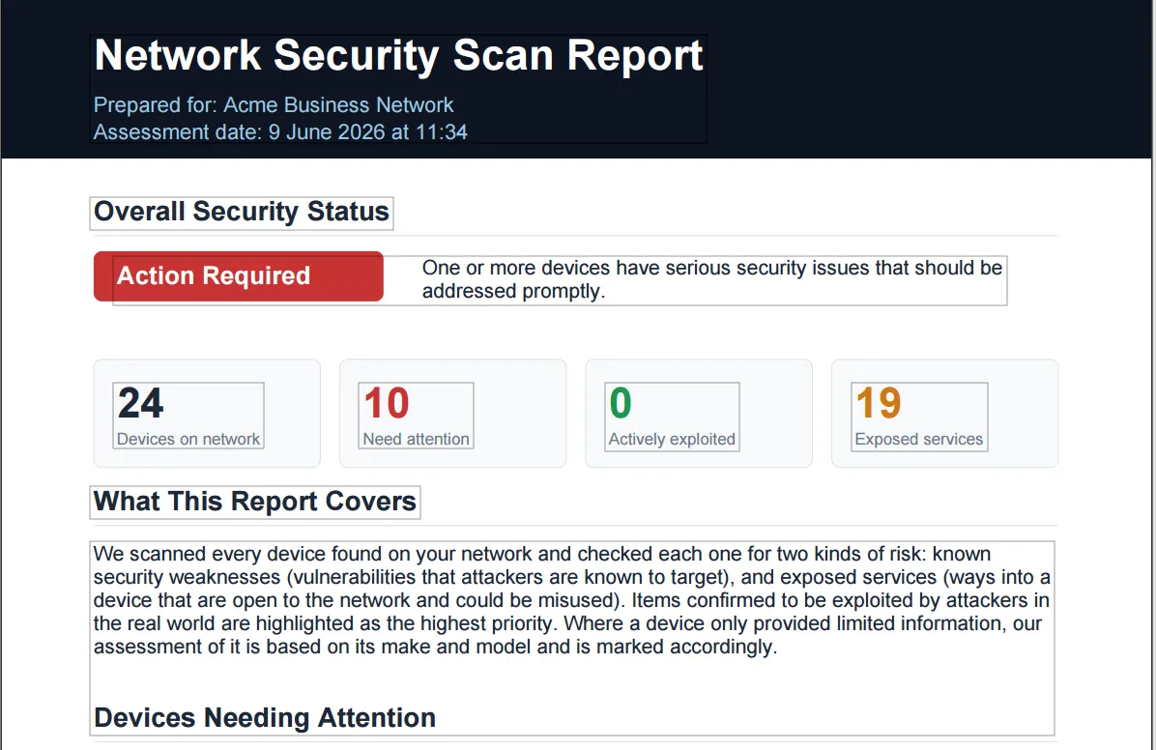The width and height of the screenshot is (1156, 750).
Task: Click the Devices on network label
Action: pos(188,439)
